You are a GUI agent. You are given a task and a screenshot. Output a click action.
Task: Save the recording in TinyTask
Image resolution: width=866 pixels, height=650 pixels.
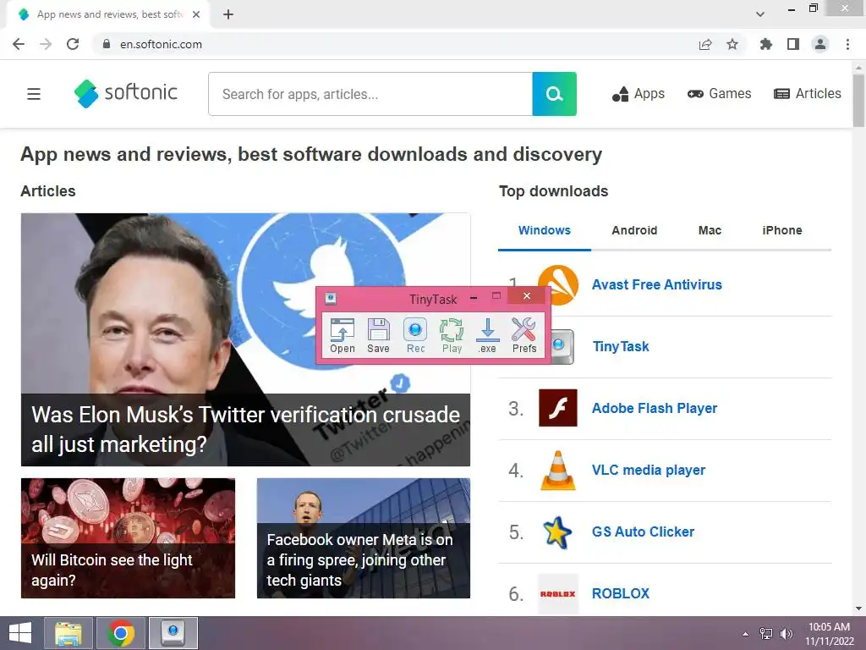pyautogui.click(x=378, y=335)
